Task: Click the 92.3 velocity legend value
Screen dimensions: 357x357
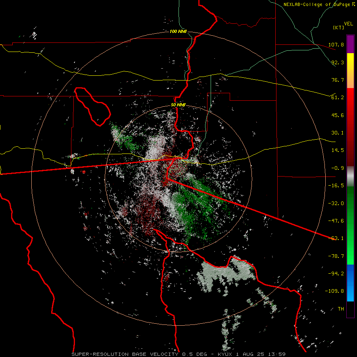Action: coord(338,62)
